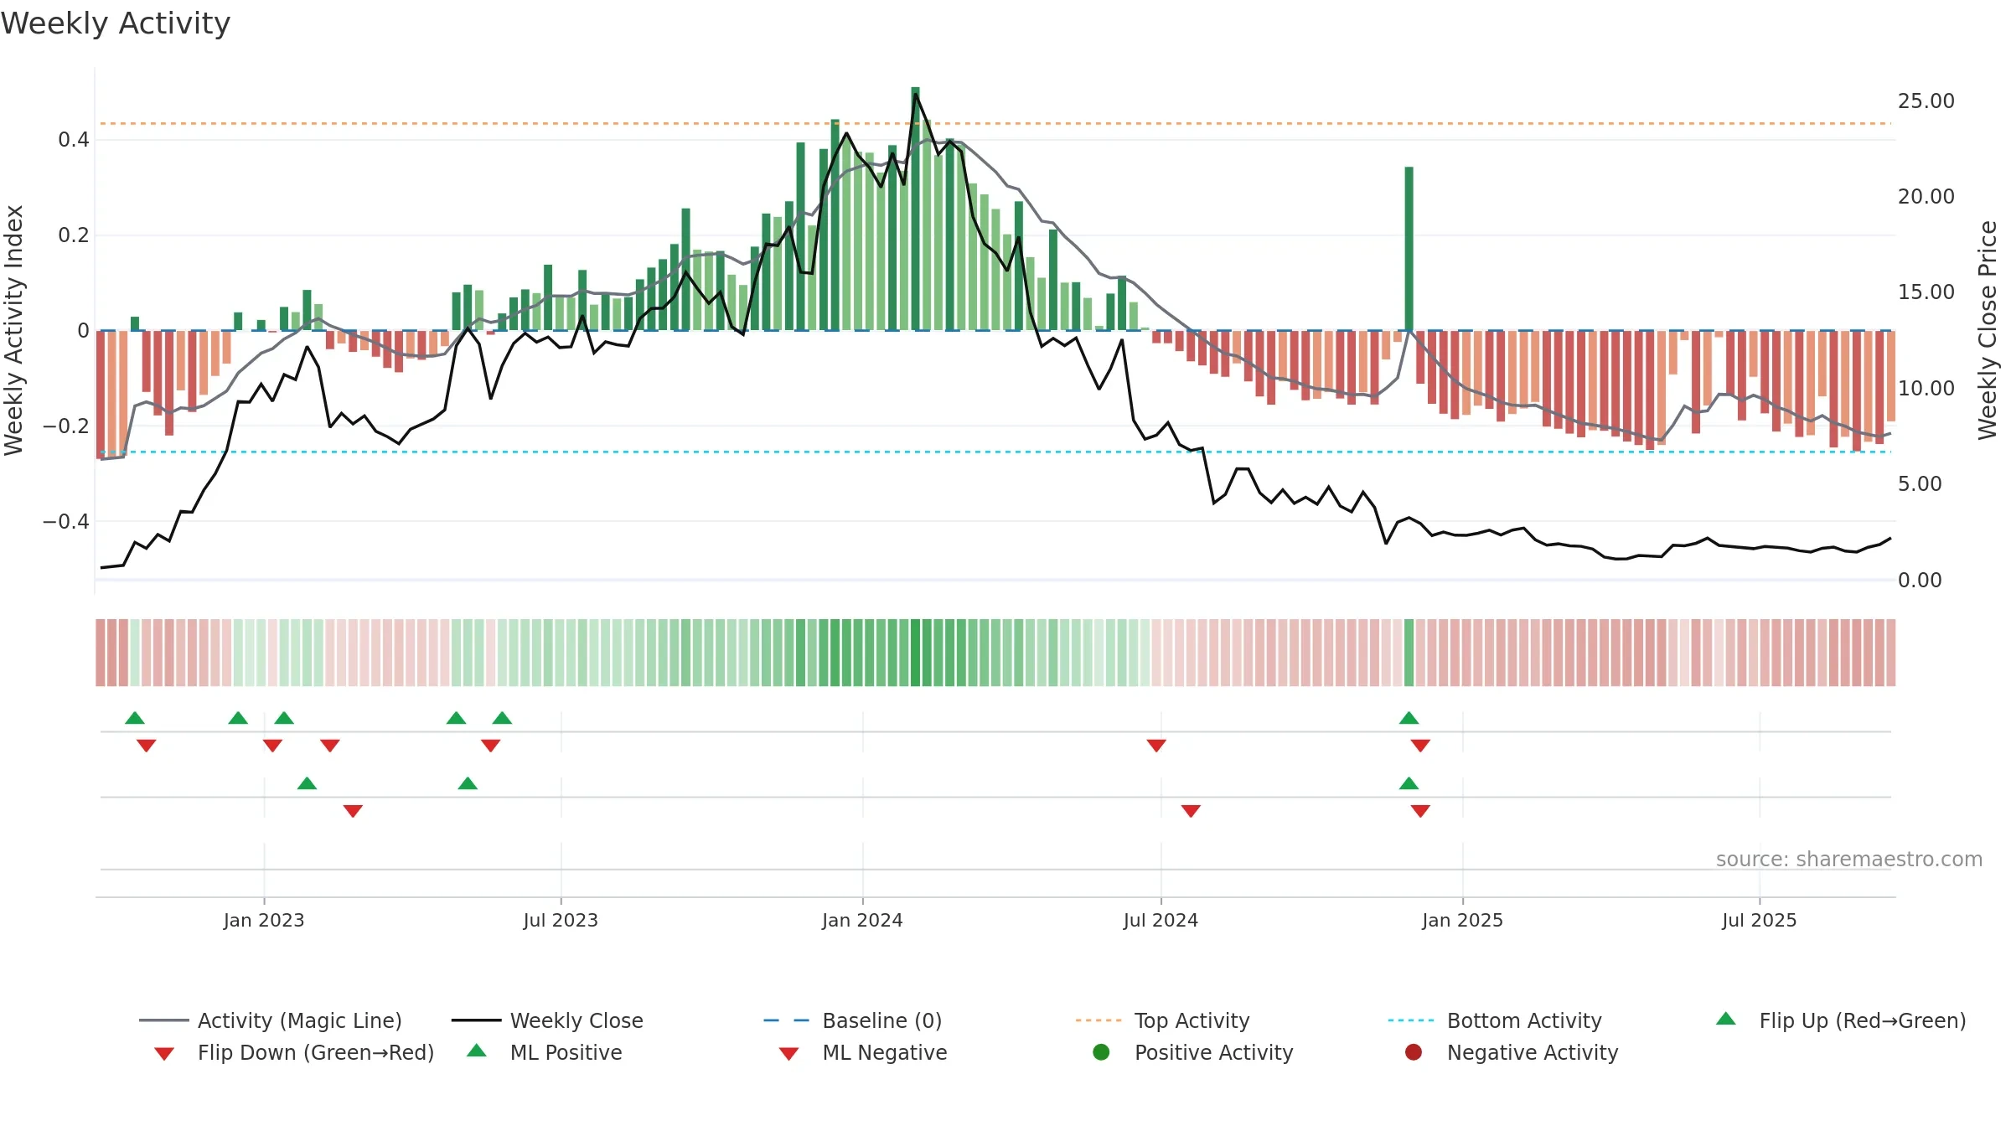Click the earliest Flip Down marker in 2022
Viewport: 2011px width, 1131px height.
click(x=147, y=746)
